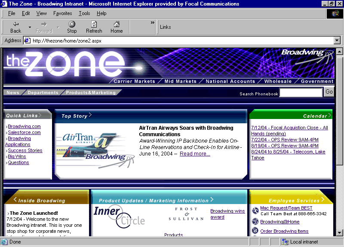Image resolution: width=344 pixels, height=247 pixels.
Task: Expand the Employee Services header arrow
Action: point(323,199)
